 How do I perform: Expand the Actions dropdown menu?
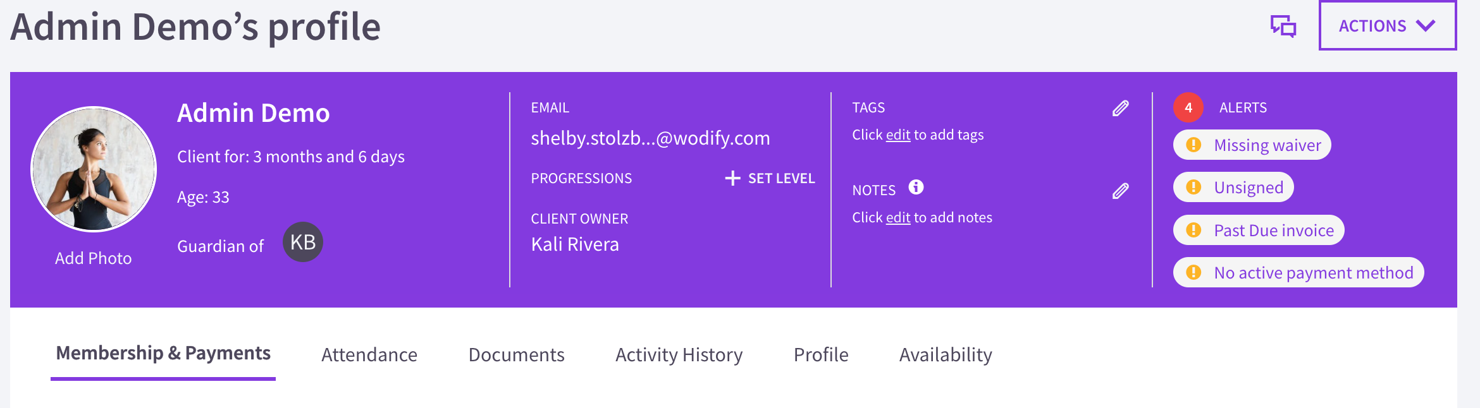pyautogui.click(x=1388, y=25)
